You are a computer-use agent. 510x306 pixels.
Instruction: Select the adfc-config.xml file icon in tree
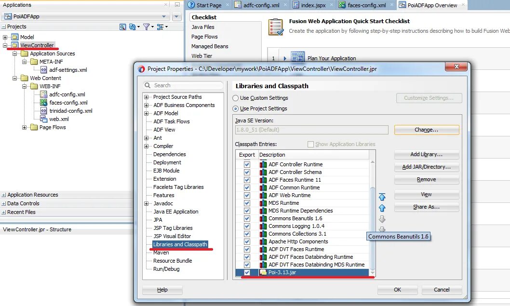tap(43, 94)
